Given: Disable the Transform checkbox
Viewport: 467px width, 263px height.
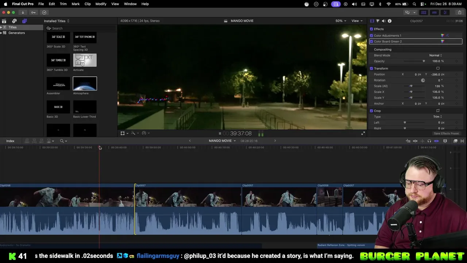Looking at the screenshot, I should [371, 68].
